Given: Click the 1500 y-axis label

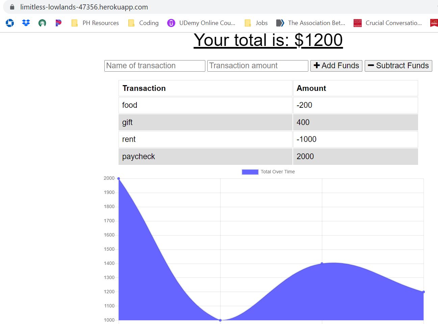Looking at the screenshot, I should pos(109,249).
